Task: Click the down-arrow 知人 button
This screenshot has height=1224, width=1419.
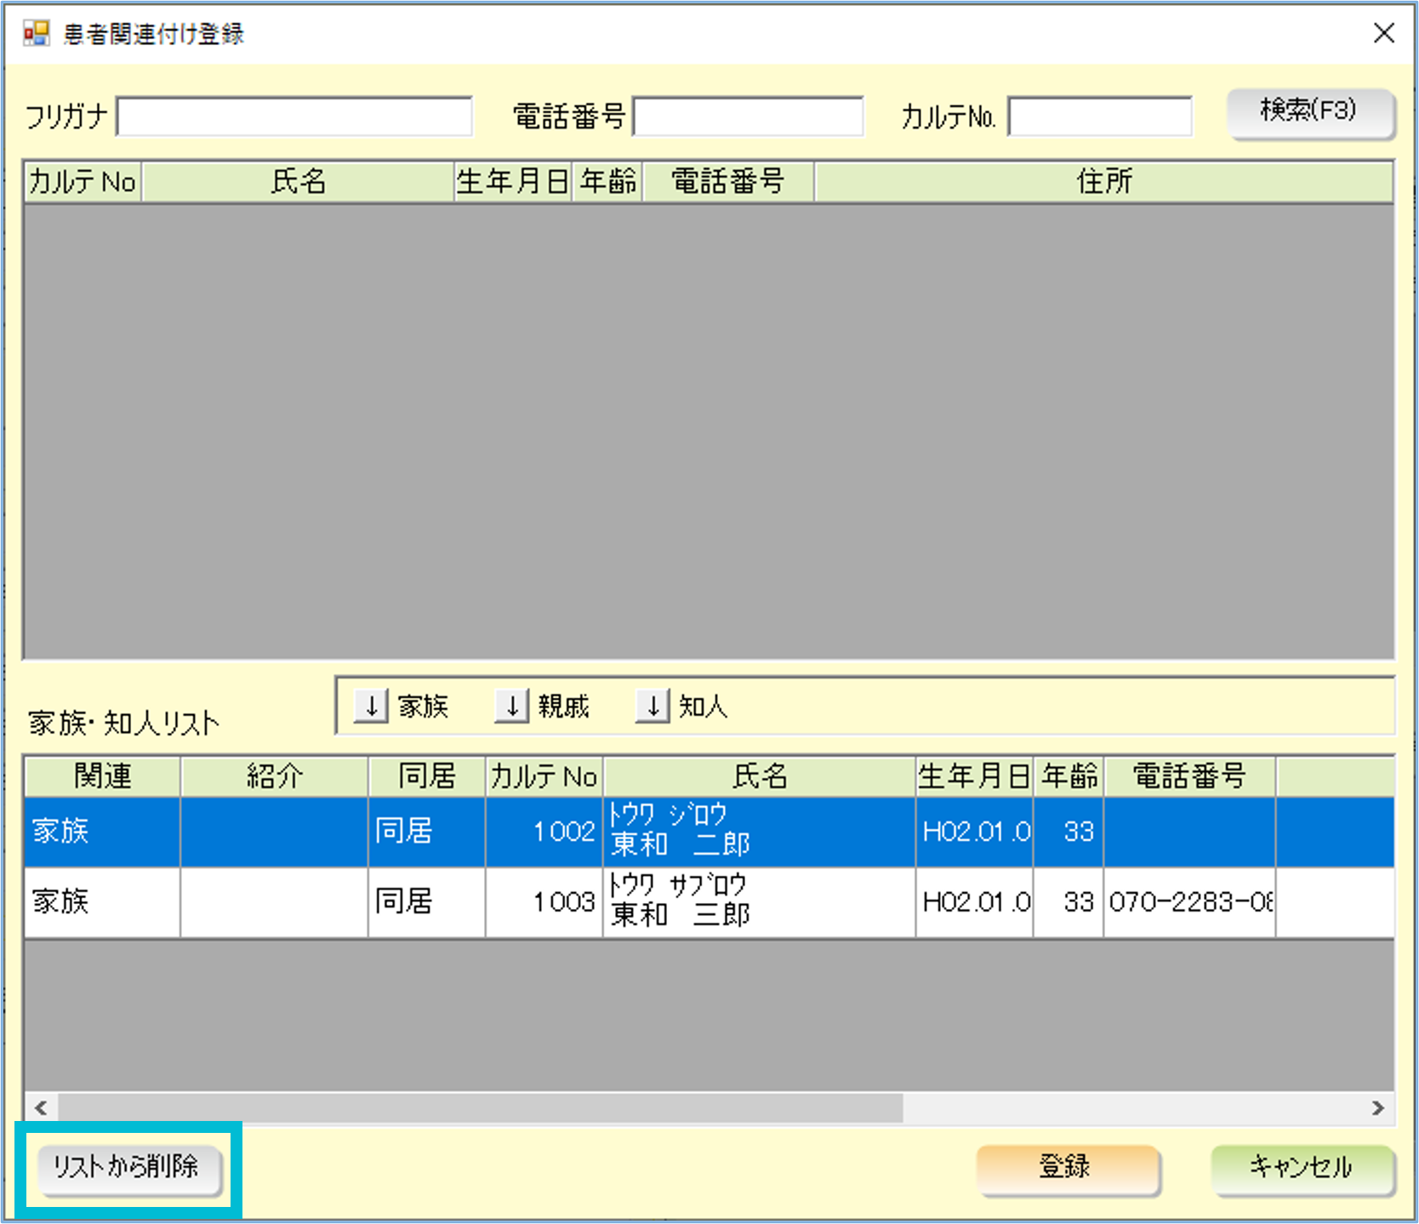Action: (653, 706)
